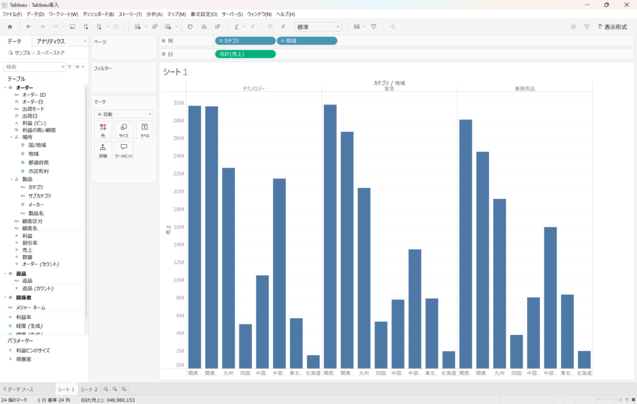
Task: Sort bars descending using toolbar icon
Action: click(217, 27)
